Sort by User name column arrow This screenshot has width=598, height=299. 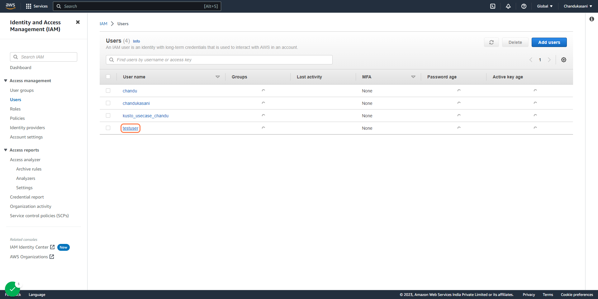[x=218, y=77]
